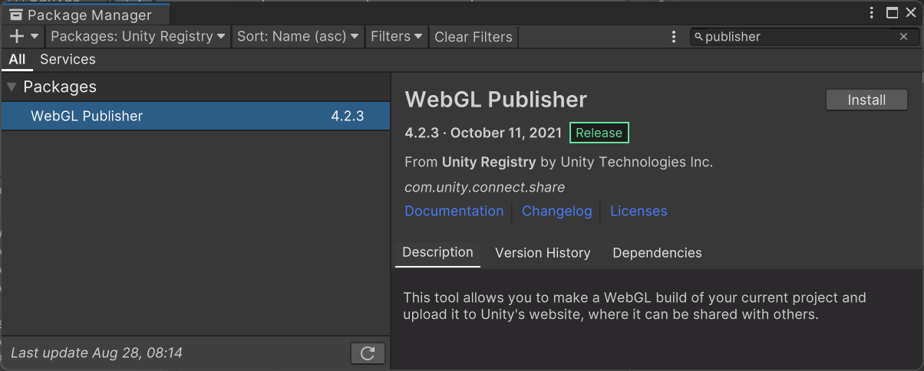Switch to the Services tab
Screen dimensions: 924x371
pos(68,59)
